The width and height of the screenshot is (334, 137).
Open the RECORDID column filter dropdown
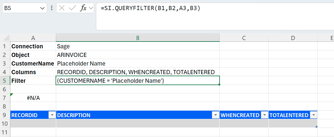tap(53, 115)
